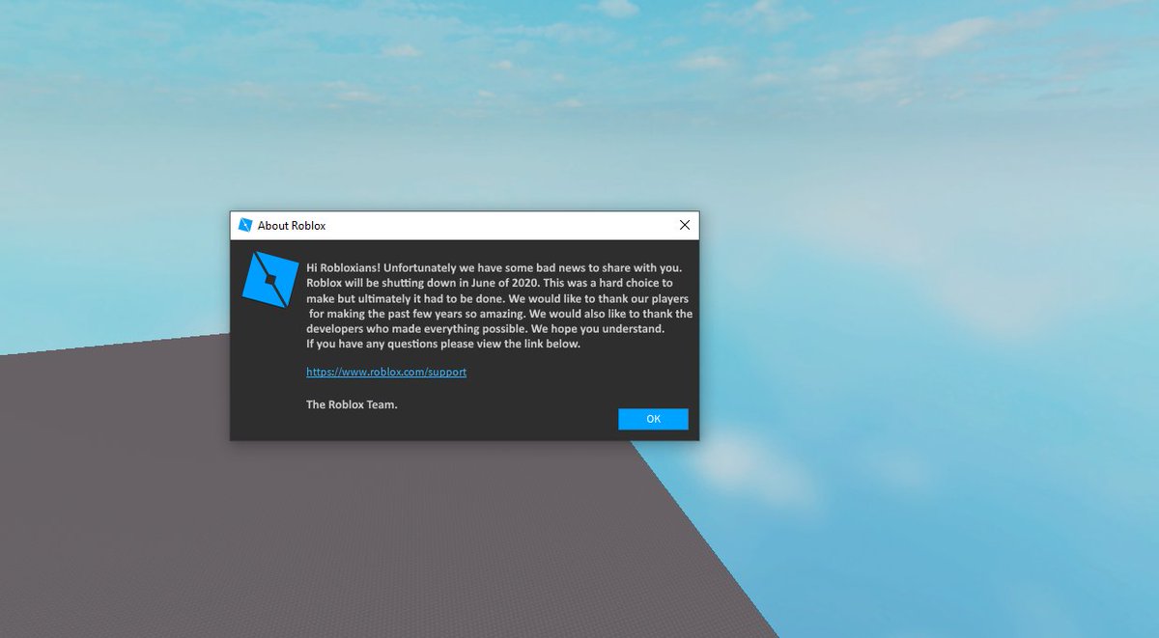The height and width of the screenshot is (638, 1159).
Task: Click the line starting "Hi Robloxians!"
Action: [495, 267]
